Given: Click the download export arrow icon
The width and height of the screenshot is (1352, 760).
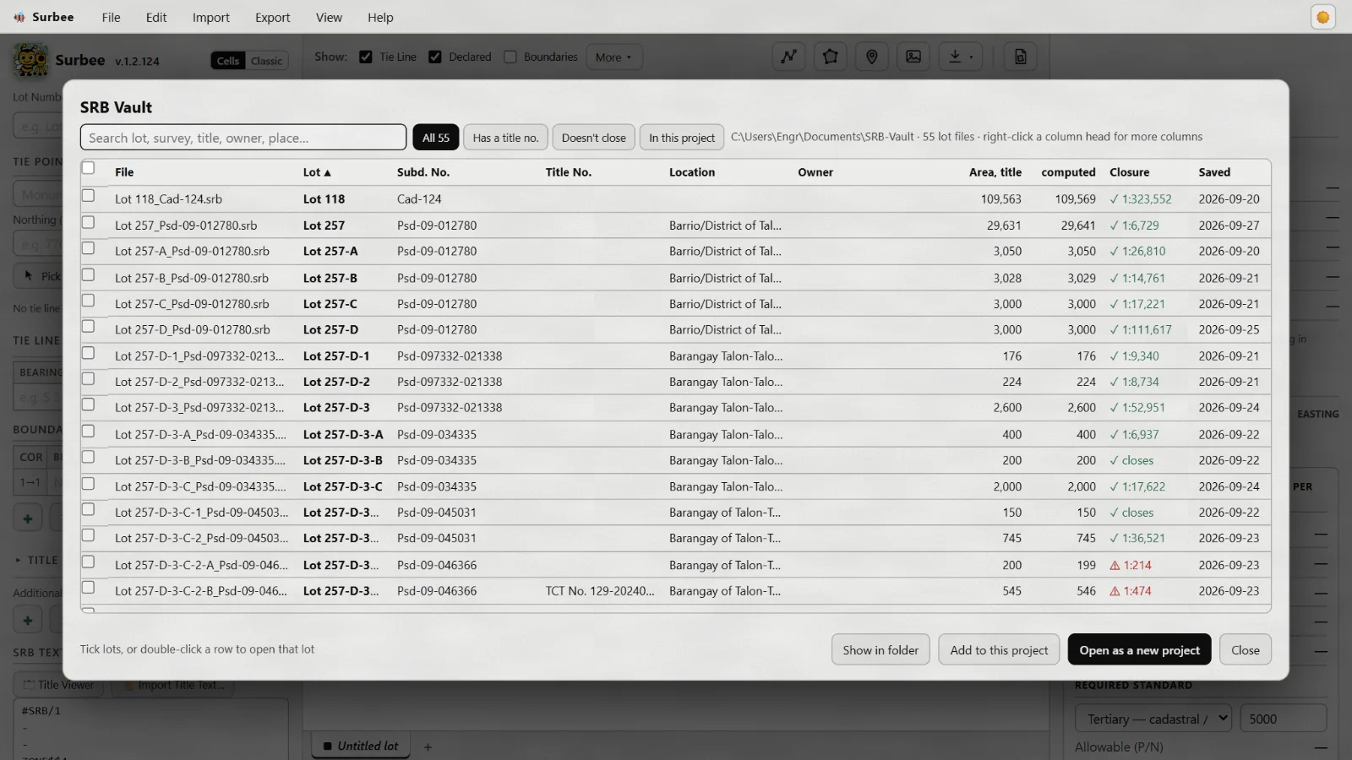Looking at the screenshot, I should pos(961,57).
